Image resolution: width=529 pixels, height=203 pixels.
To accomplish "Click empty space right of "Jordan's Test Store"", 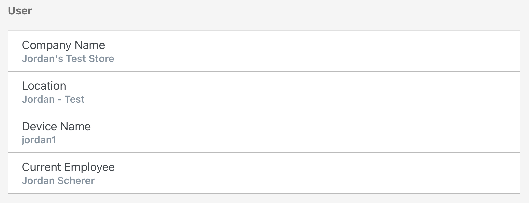I will [300, 59].
